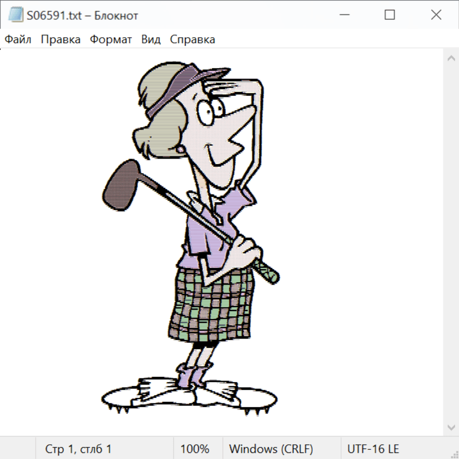The width and height of the screenshot is (459, 459).
Task: Open the Файл menu
Action: click(18, 40)
